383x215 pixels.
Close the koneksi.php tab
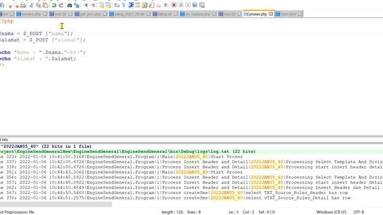click(45, 14)
